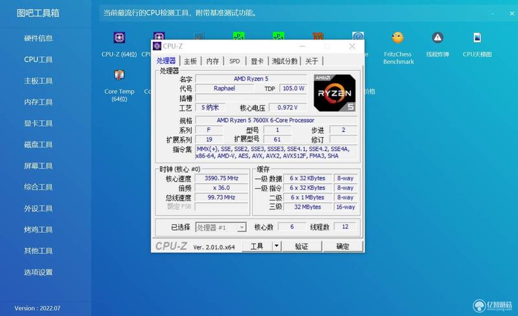Image resolution: width=518 pixels, height=316 pixels.
Task: Click the core voltage value 0.972 V
Action: point(287,107)
